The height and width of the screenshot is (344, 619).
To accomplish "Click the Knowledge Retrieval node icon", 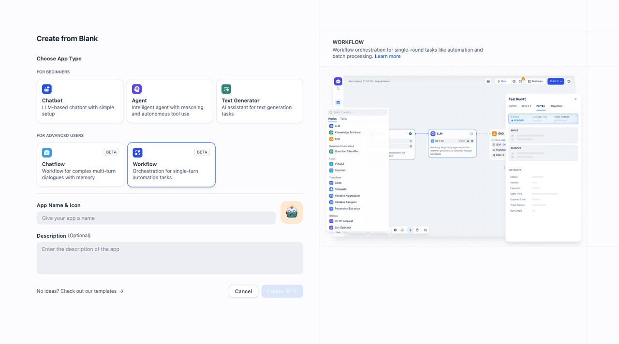I will (x=331, y=132).
